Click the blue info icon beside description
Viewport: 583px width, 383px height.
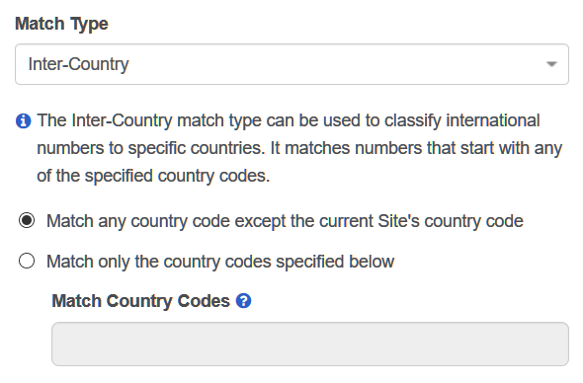click(23, 120)
